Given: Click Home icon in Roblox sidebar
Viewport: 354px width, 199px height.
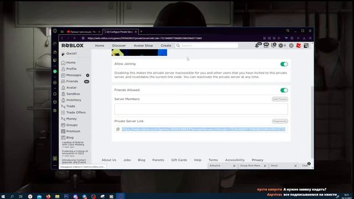Looking at the screenshot, I should [63, 62].
